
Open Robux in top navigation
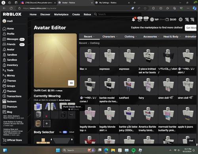click(88, 14)
